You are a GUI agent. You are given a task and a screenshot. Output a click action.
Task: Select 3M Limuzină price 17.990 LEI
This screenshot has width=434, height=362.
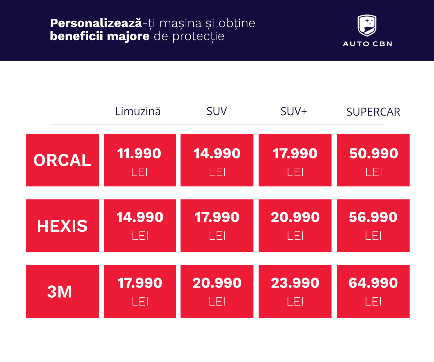click(140, 291)
